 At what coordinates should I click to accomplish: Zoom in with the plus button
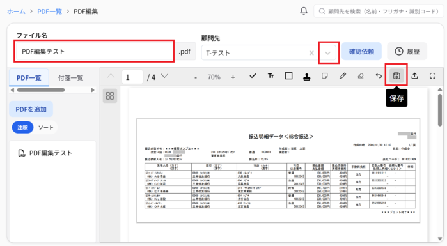point(233,77)
